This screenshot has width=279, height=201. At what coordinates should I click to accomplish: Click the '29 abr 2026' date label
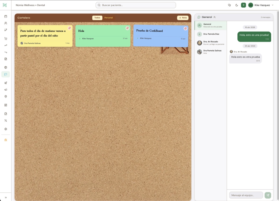250,46
